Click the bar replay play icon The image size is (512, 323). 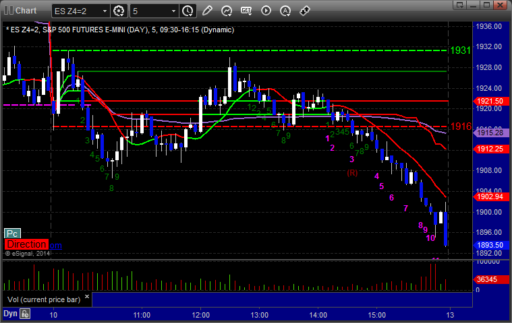click(x=266, y=11)
